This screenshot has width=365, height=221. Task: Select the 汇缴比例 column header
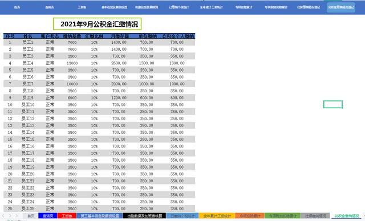(94, 36)
